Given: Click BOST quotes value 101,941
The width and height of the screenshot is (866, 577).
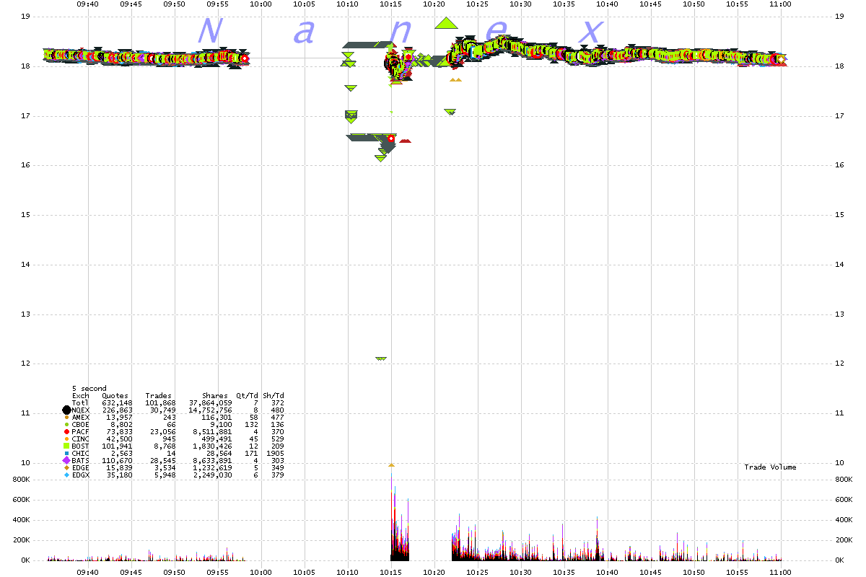Looking at the screenshot, I should click(115, 446).
